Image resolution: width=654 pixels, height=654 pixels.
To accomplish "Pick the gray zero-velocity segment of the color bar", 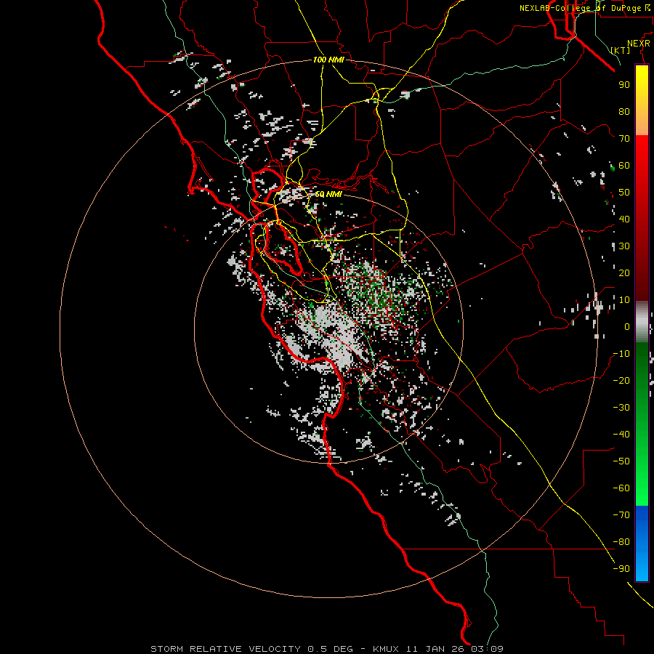I will (642, 322).
